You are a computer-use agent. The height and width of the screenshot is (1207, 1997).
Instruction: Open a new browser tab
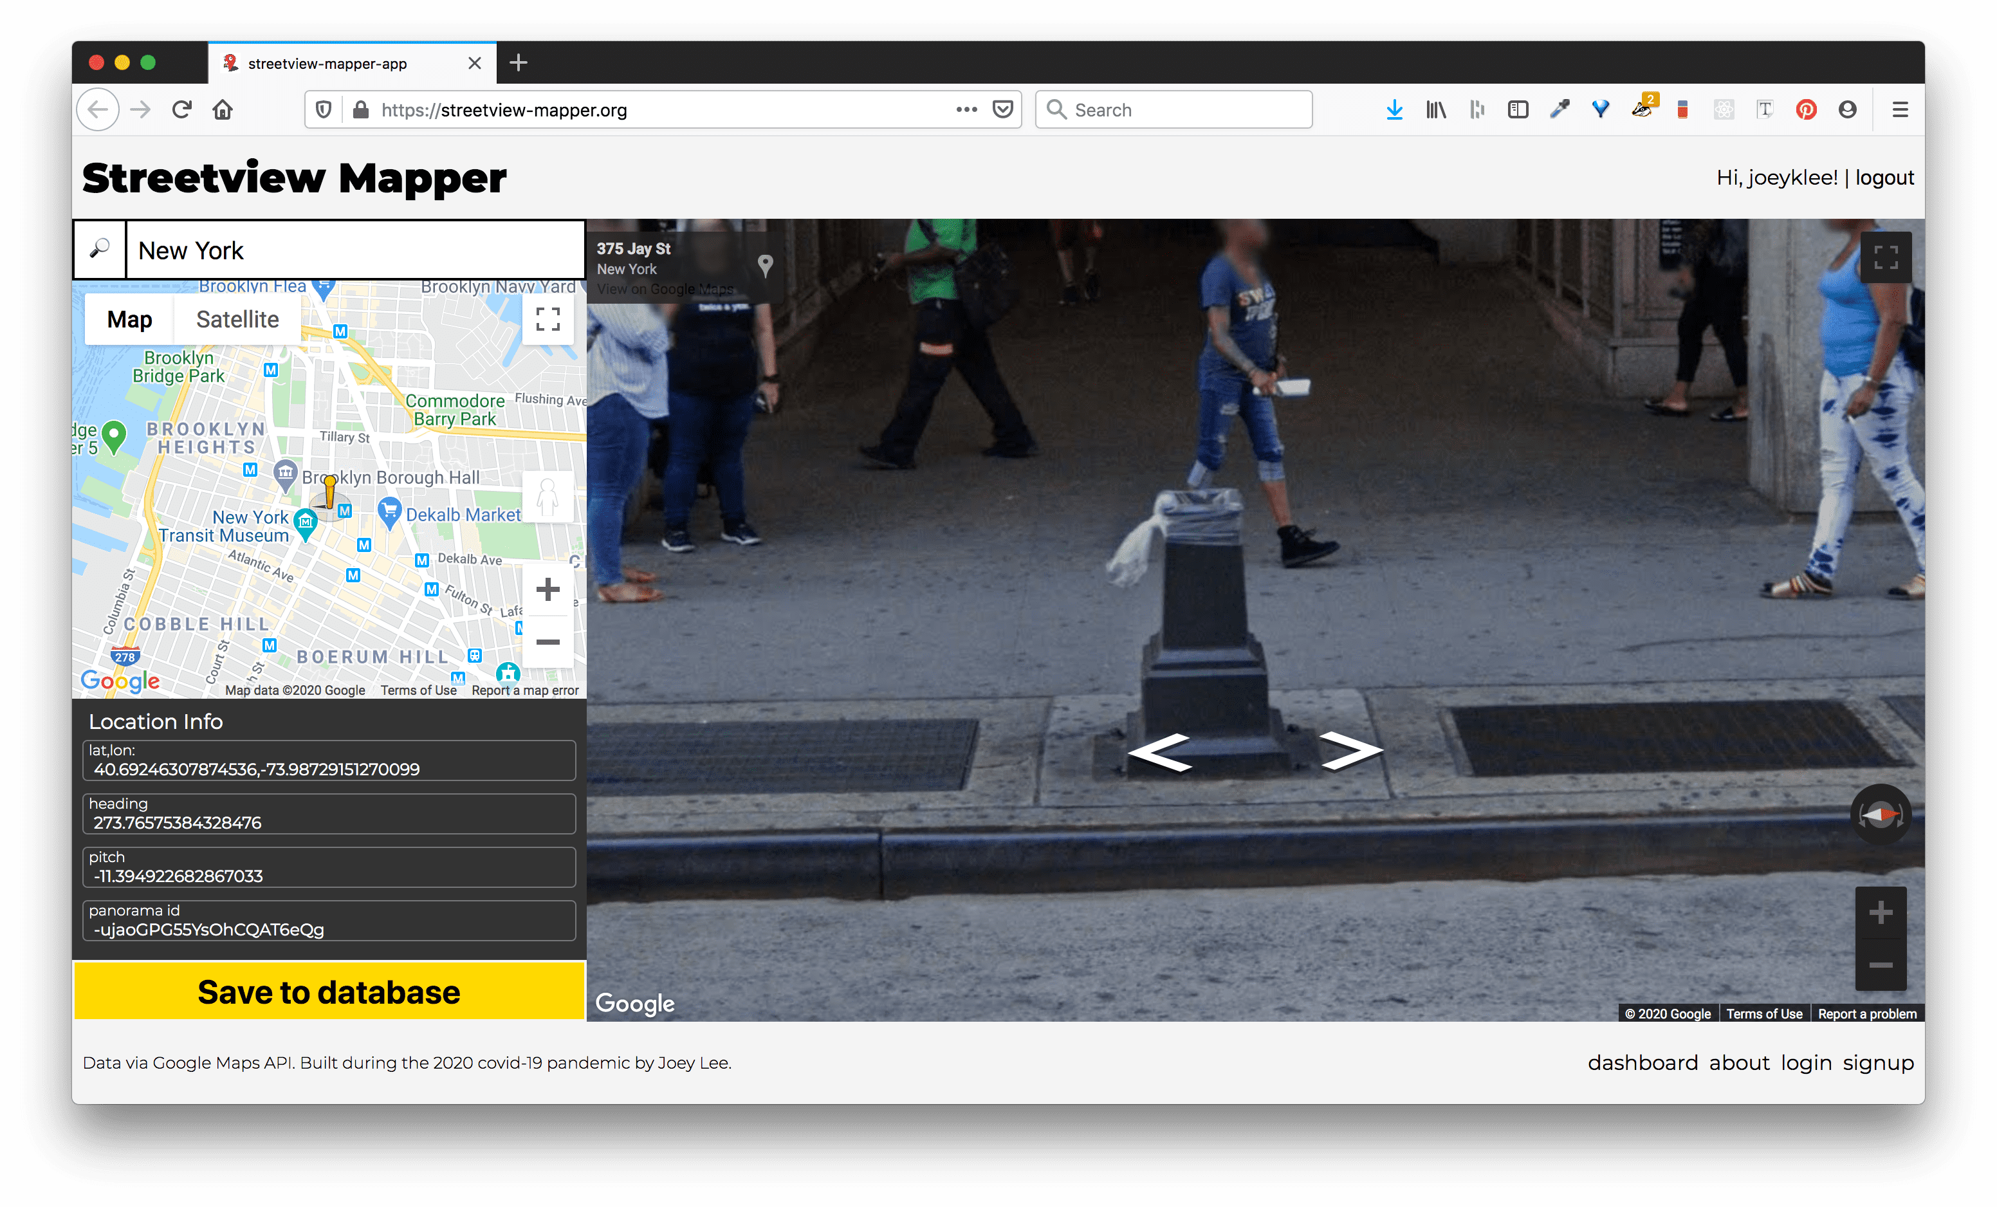pyautogui.click(x=519, y=62)
